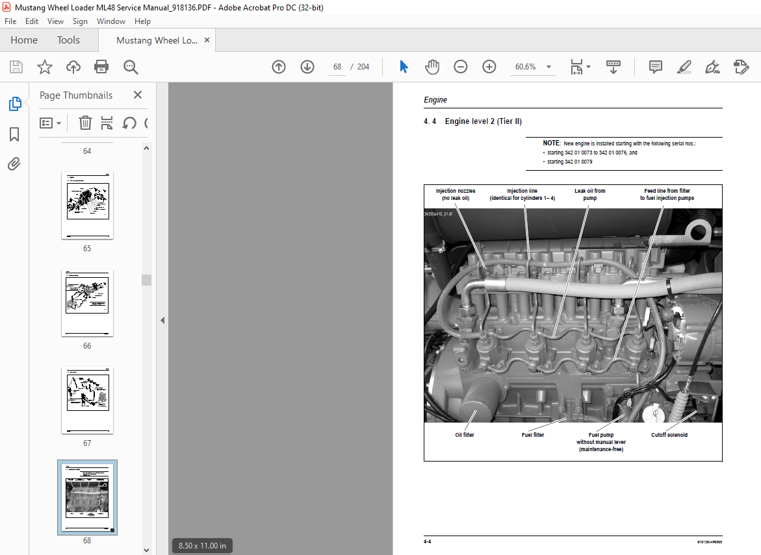The image size is (761, 555).
Task: Zoom out with minus button
Action: (x=461, y=67)
